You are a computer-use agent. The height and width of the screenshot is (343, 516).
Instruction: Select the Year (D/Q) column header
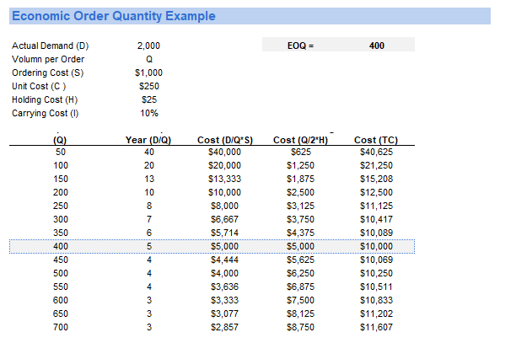tap(148, 139)
